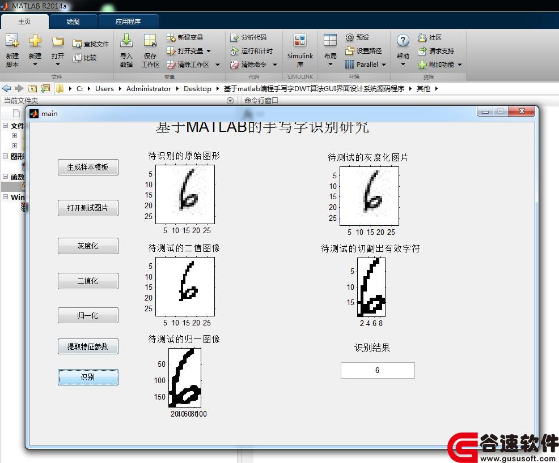Click the Layout (布局) icon
Screen dimensions: 559x463
(x=330, y=41)
